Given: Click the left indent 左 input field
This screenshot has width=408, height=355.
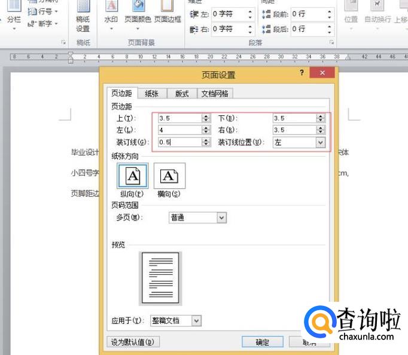Looking at the screenshot, I should click(229, 14).
